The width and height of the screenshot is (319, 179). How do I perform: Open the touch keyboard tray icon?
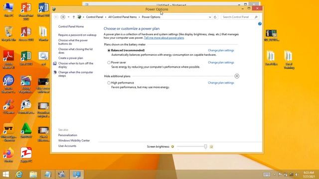coord(267,175)
